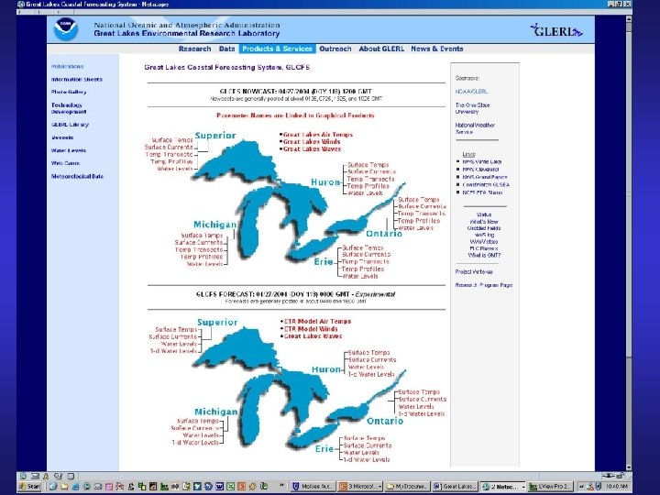The width and height of the screenshot is (660, 495).
Task: Open Erie forecast 1-d Water Levels link
Action: (x=367, y=460)
